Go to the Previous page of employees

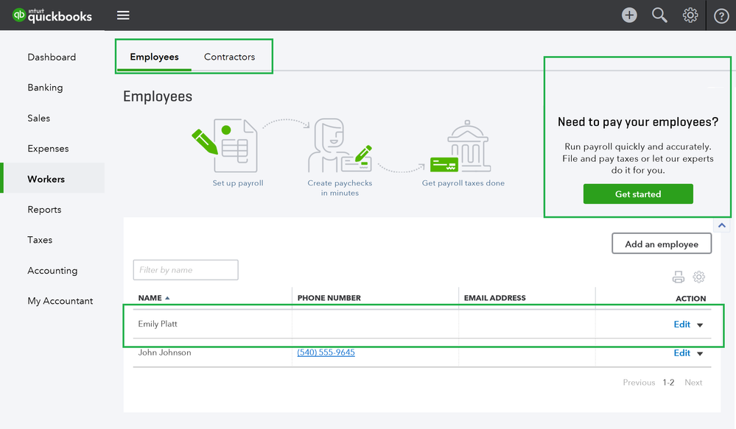point(639,383)
